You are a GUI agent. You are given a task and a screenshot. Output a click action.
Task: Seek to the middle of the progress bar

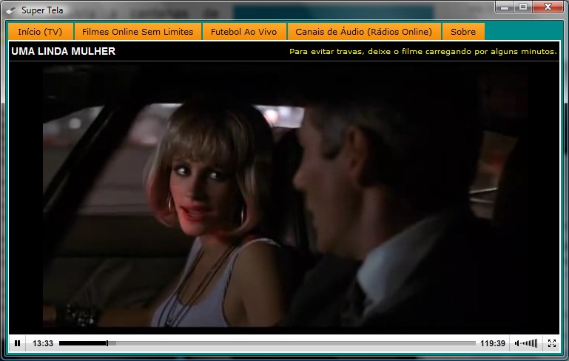[267, 343]
